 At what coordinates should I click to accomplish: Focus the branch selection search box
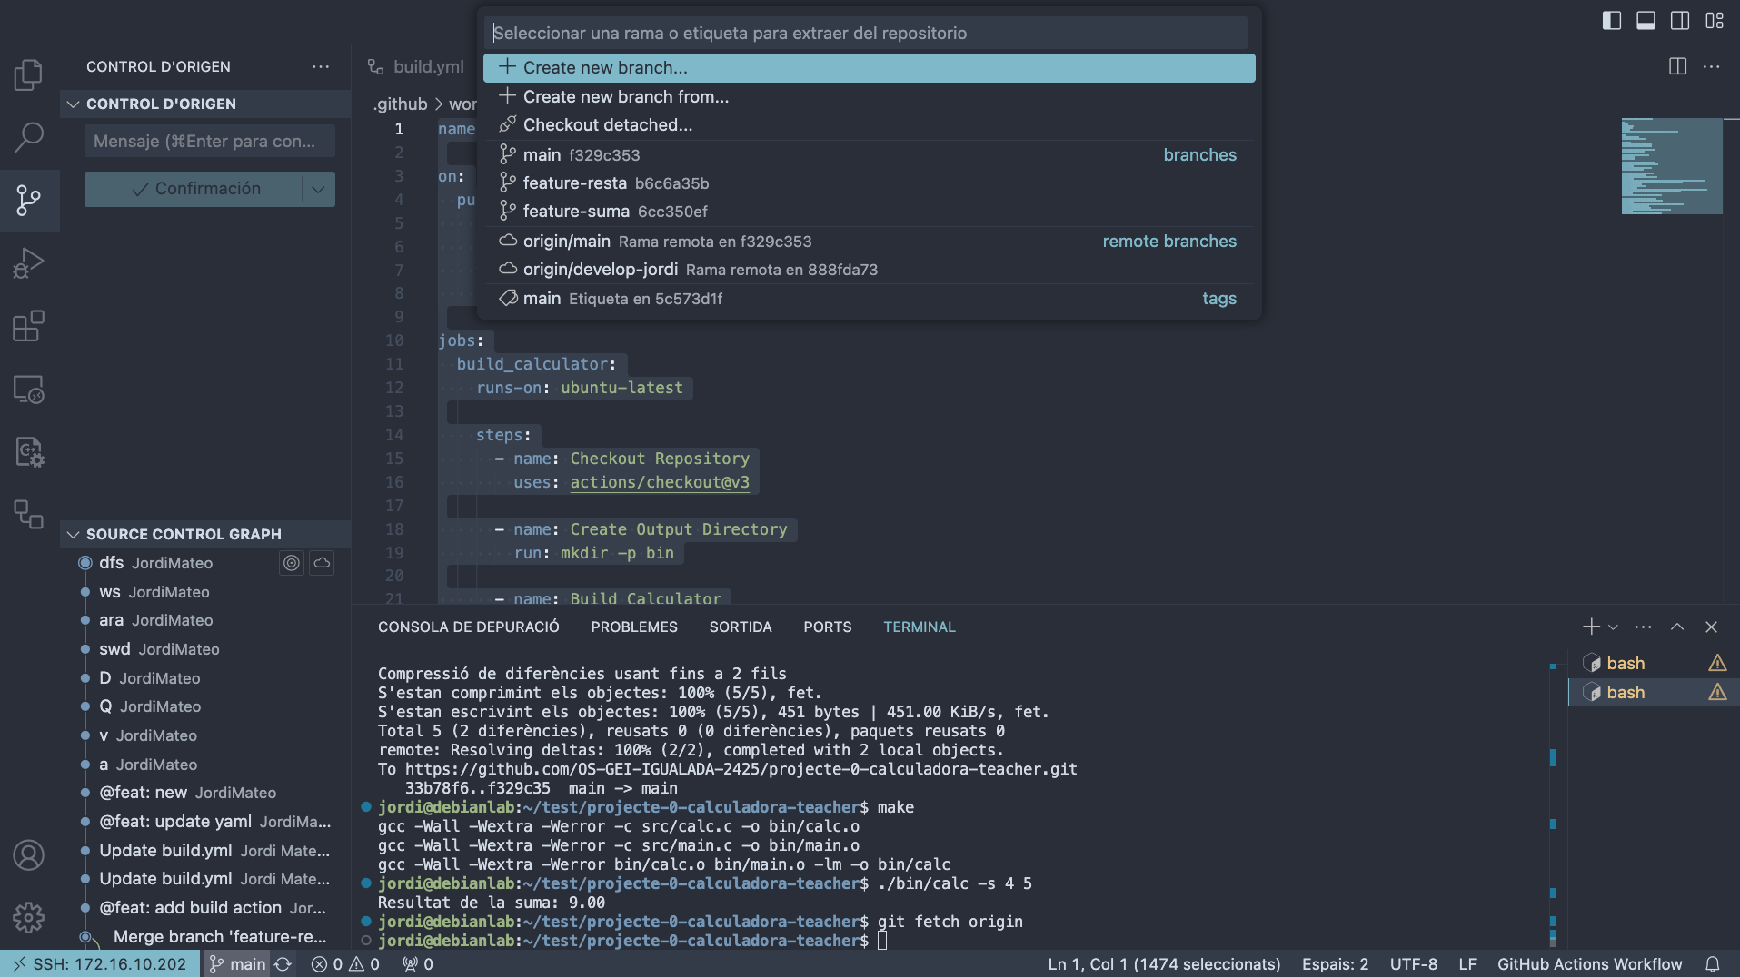[866, 33]
